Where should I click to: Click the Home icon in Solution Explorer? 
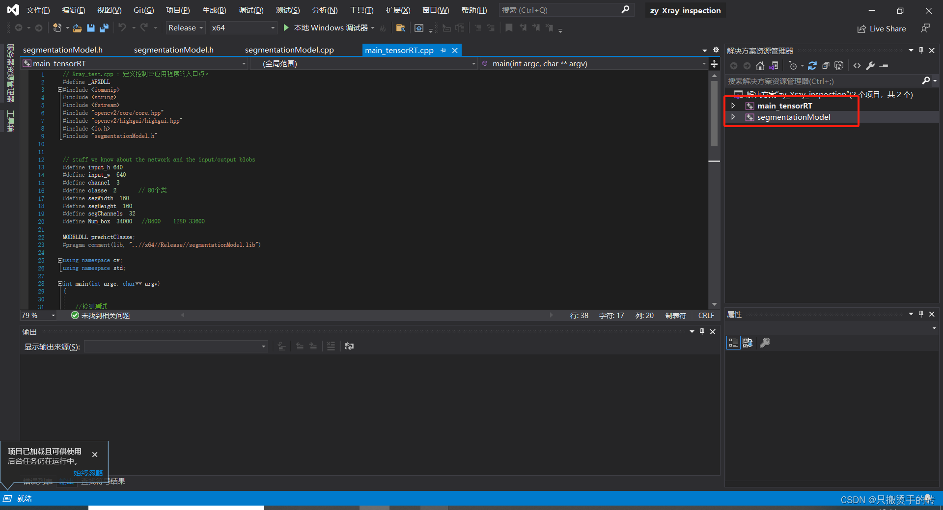point(760,66)
